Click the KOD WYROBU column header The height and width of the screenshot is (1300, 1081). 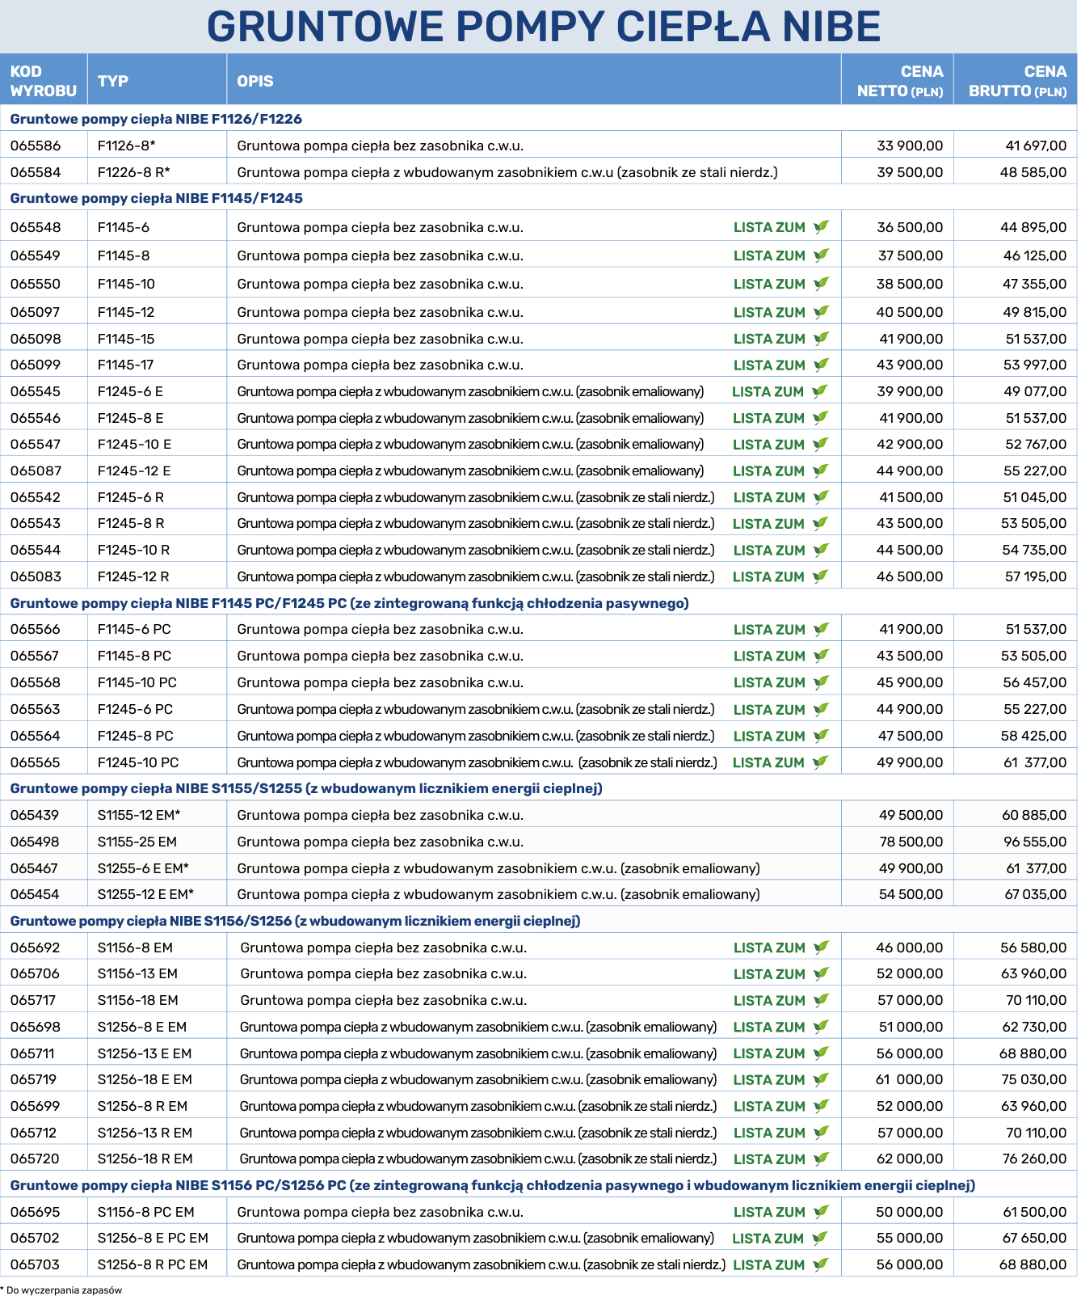pyautogui.click(x=44, y=81)
